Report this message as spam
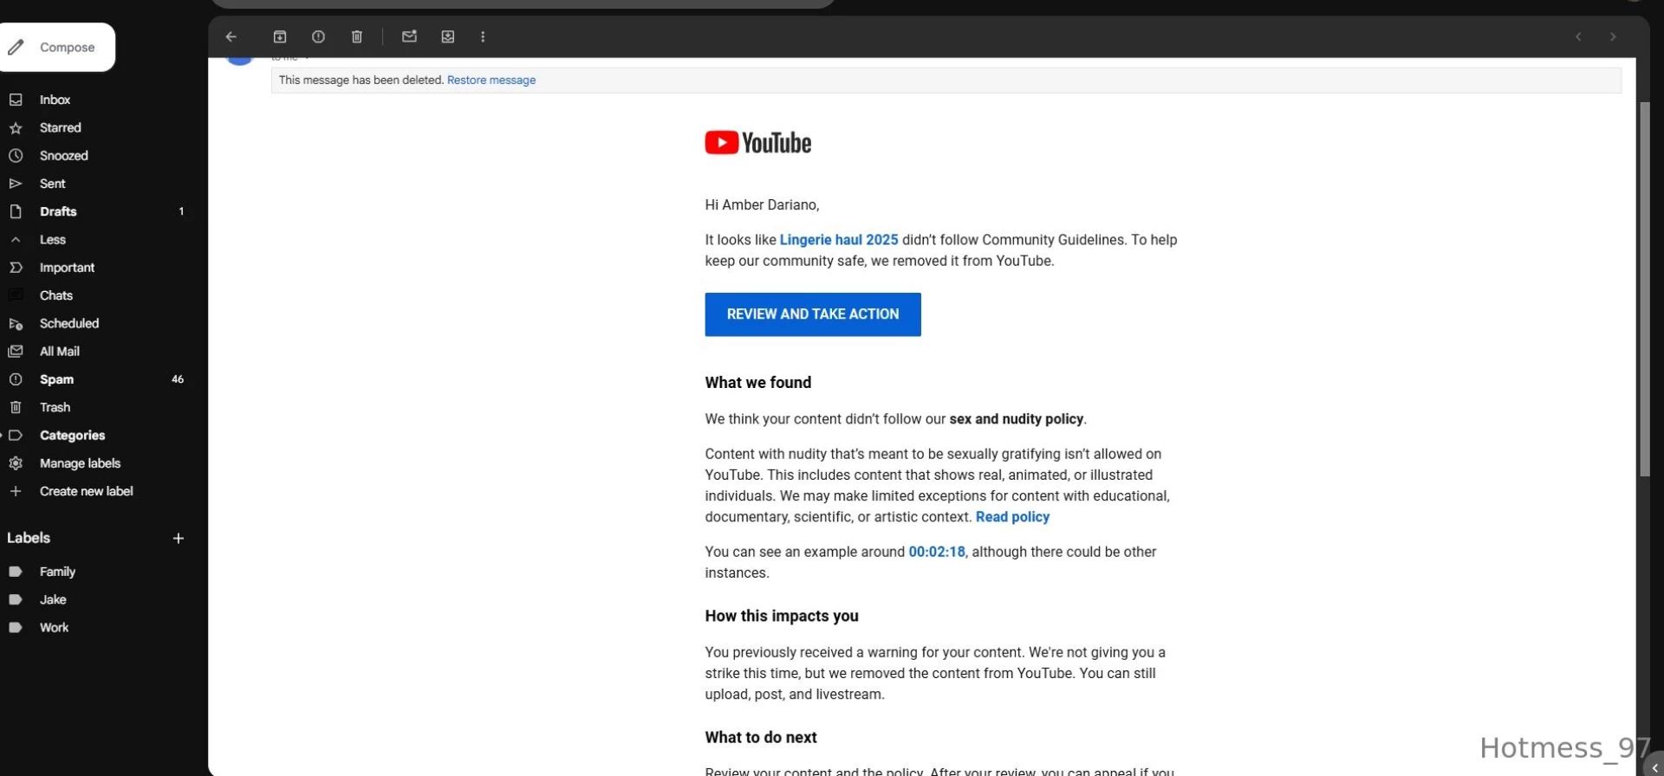 click(318, 36)
